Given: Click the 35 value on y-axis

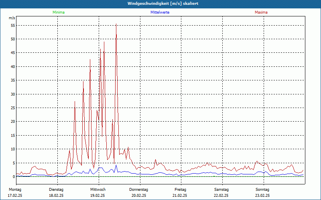Looking at the screenshot, I should tap(13, 80).
